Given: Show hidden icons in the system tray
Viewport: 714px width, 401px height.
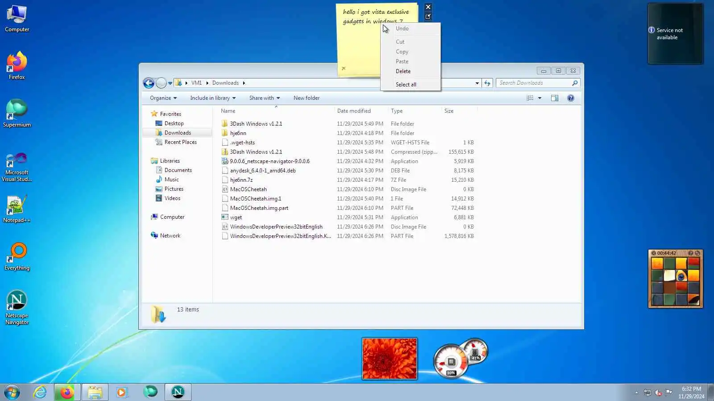Looking at the screenshot, I should [637, 393].
